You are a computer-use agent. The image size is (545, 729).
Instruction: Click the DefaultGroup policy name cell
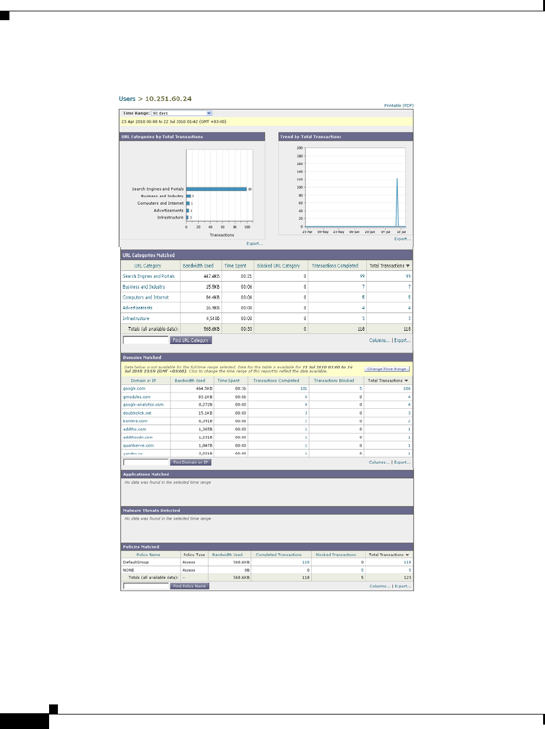[135, 562]
